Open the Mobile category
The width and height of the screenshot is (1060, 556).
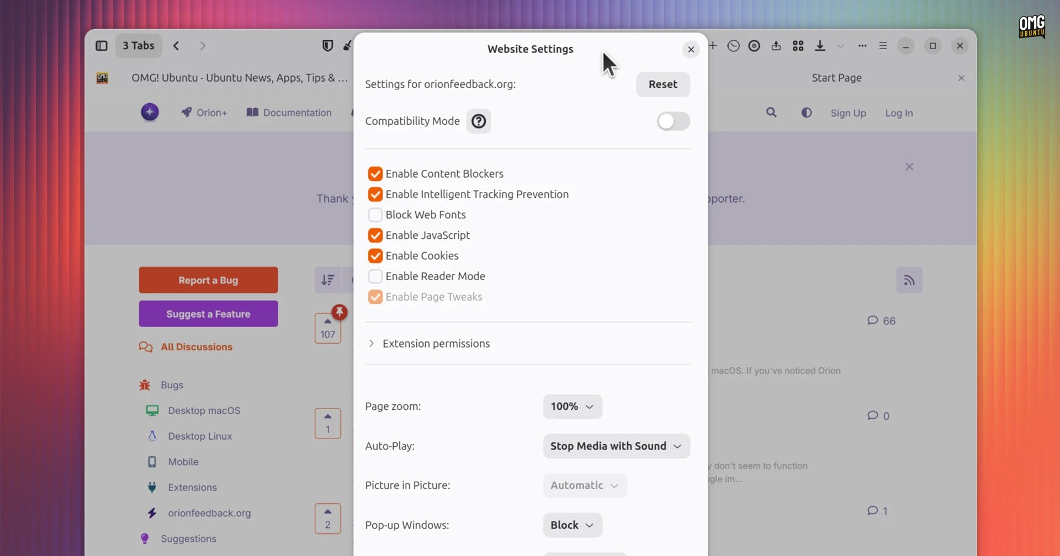click(172, 462)
